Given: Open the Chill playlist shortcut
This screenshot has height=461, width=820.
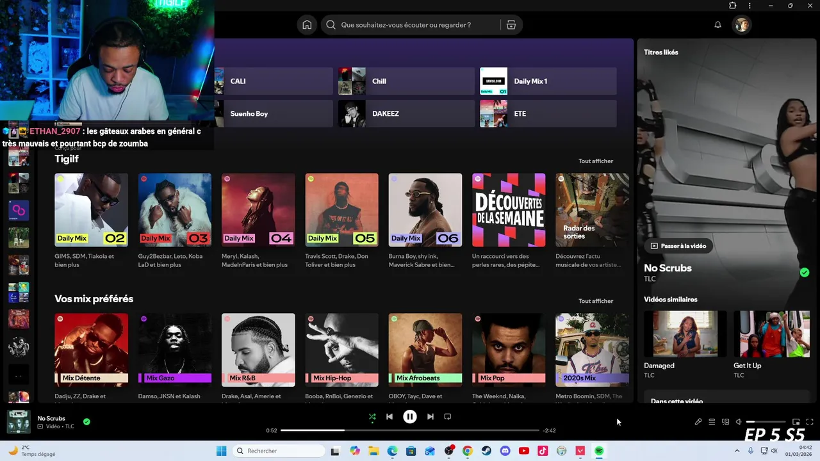Looking at the screenshot, I should (x=406, y=81).
